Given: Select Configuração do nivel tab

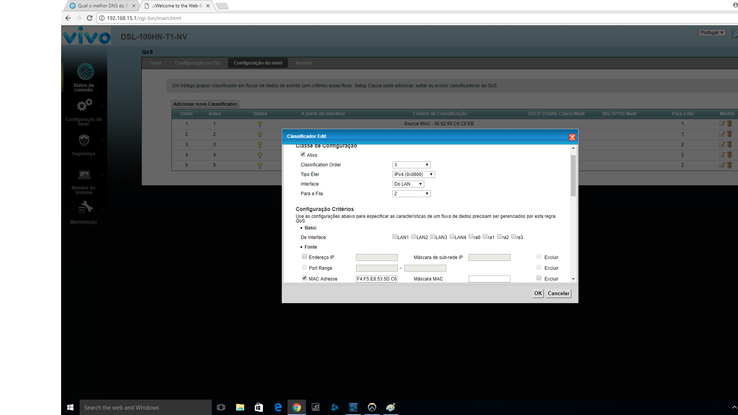Looking at the screenshot, I should coord(258,63).
